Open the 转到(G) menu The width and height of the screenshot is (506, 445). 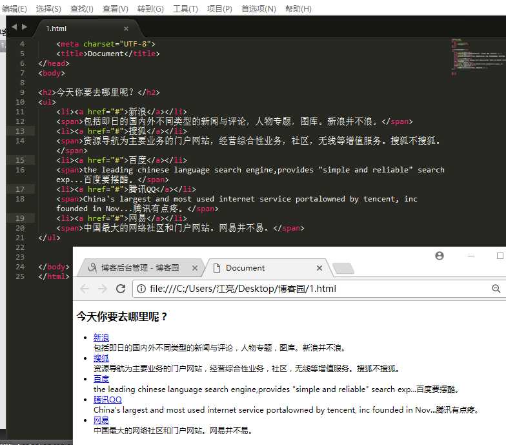coord(150,9)
